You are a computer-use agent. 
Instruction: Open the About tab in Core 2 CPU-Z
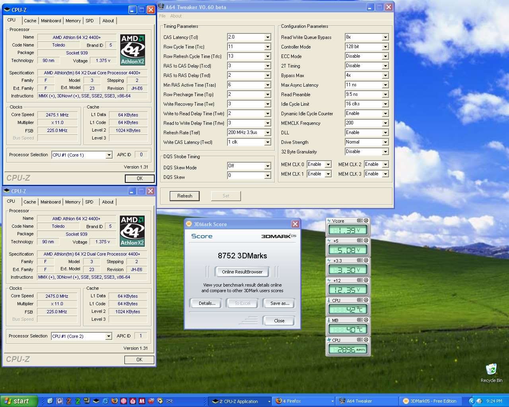click(x=108, y=202)
